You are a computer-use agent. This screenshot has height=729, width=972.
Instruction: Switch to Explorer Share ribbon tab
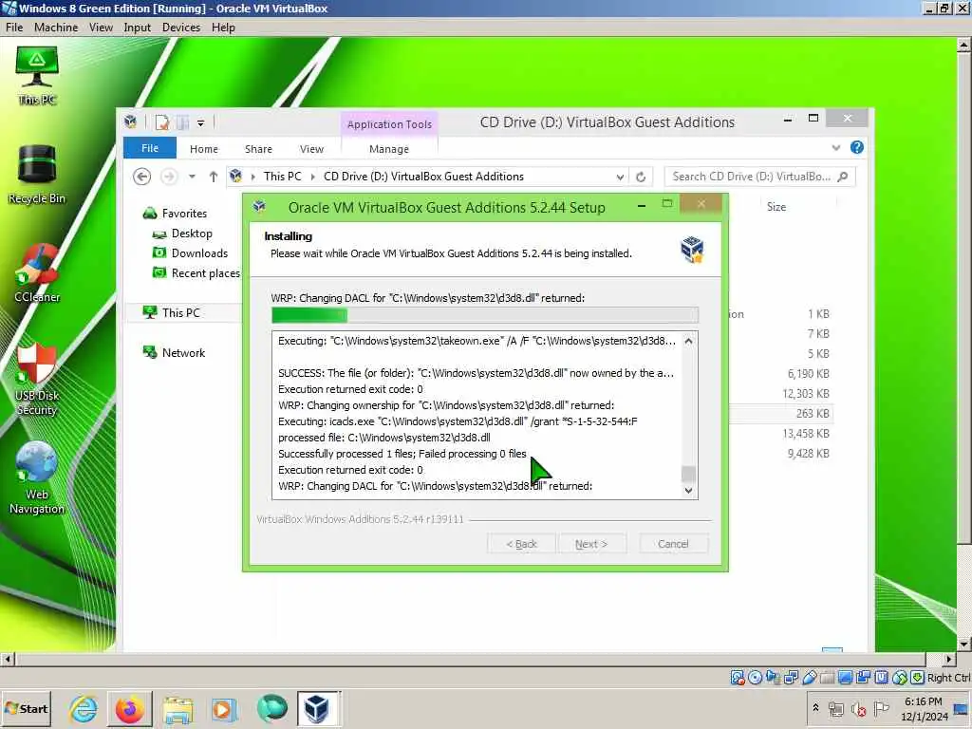point(258,149)
